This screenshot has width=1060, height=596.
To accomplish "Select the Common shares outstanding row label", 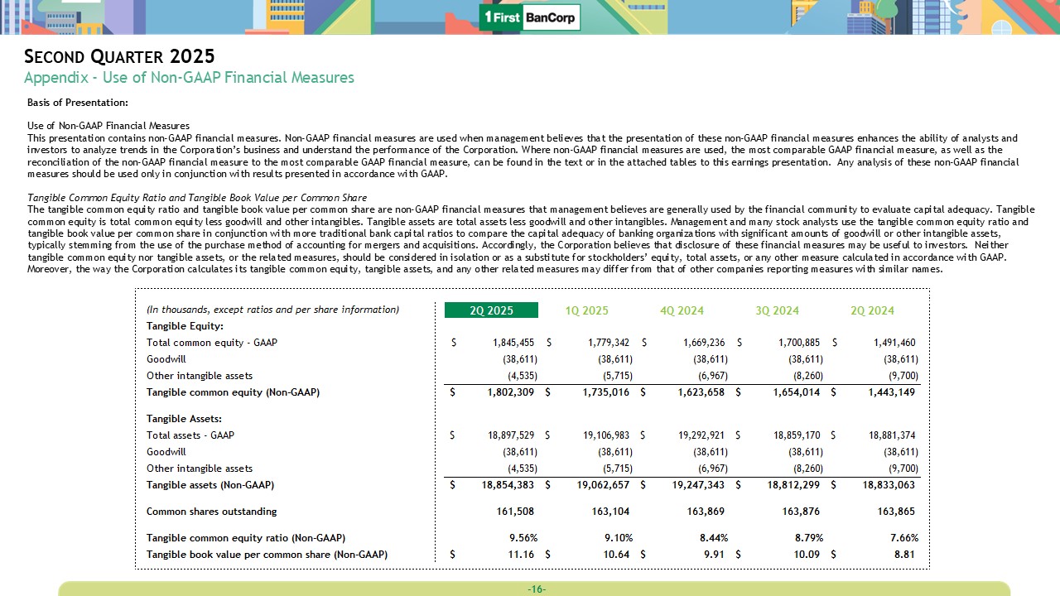I will click(211, 512).
